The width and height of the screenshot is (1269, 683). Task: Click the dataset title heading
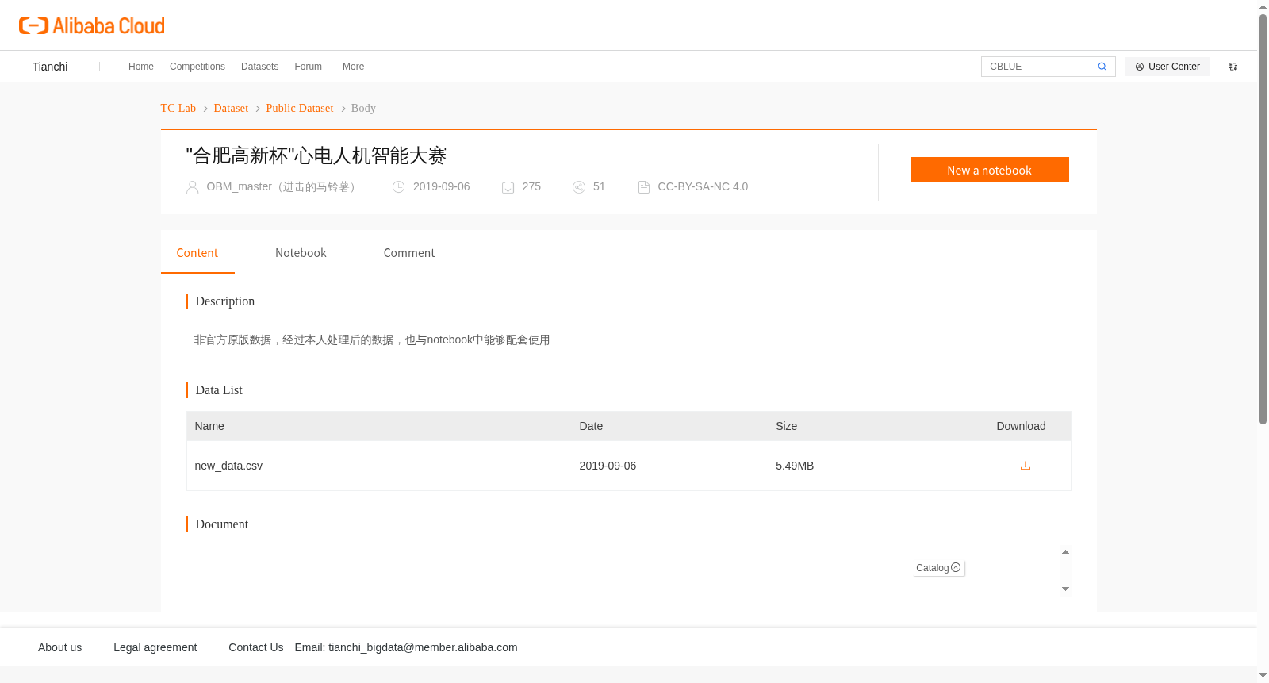coord(316,155)
